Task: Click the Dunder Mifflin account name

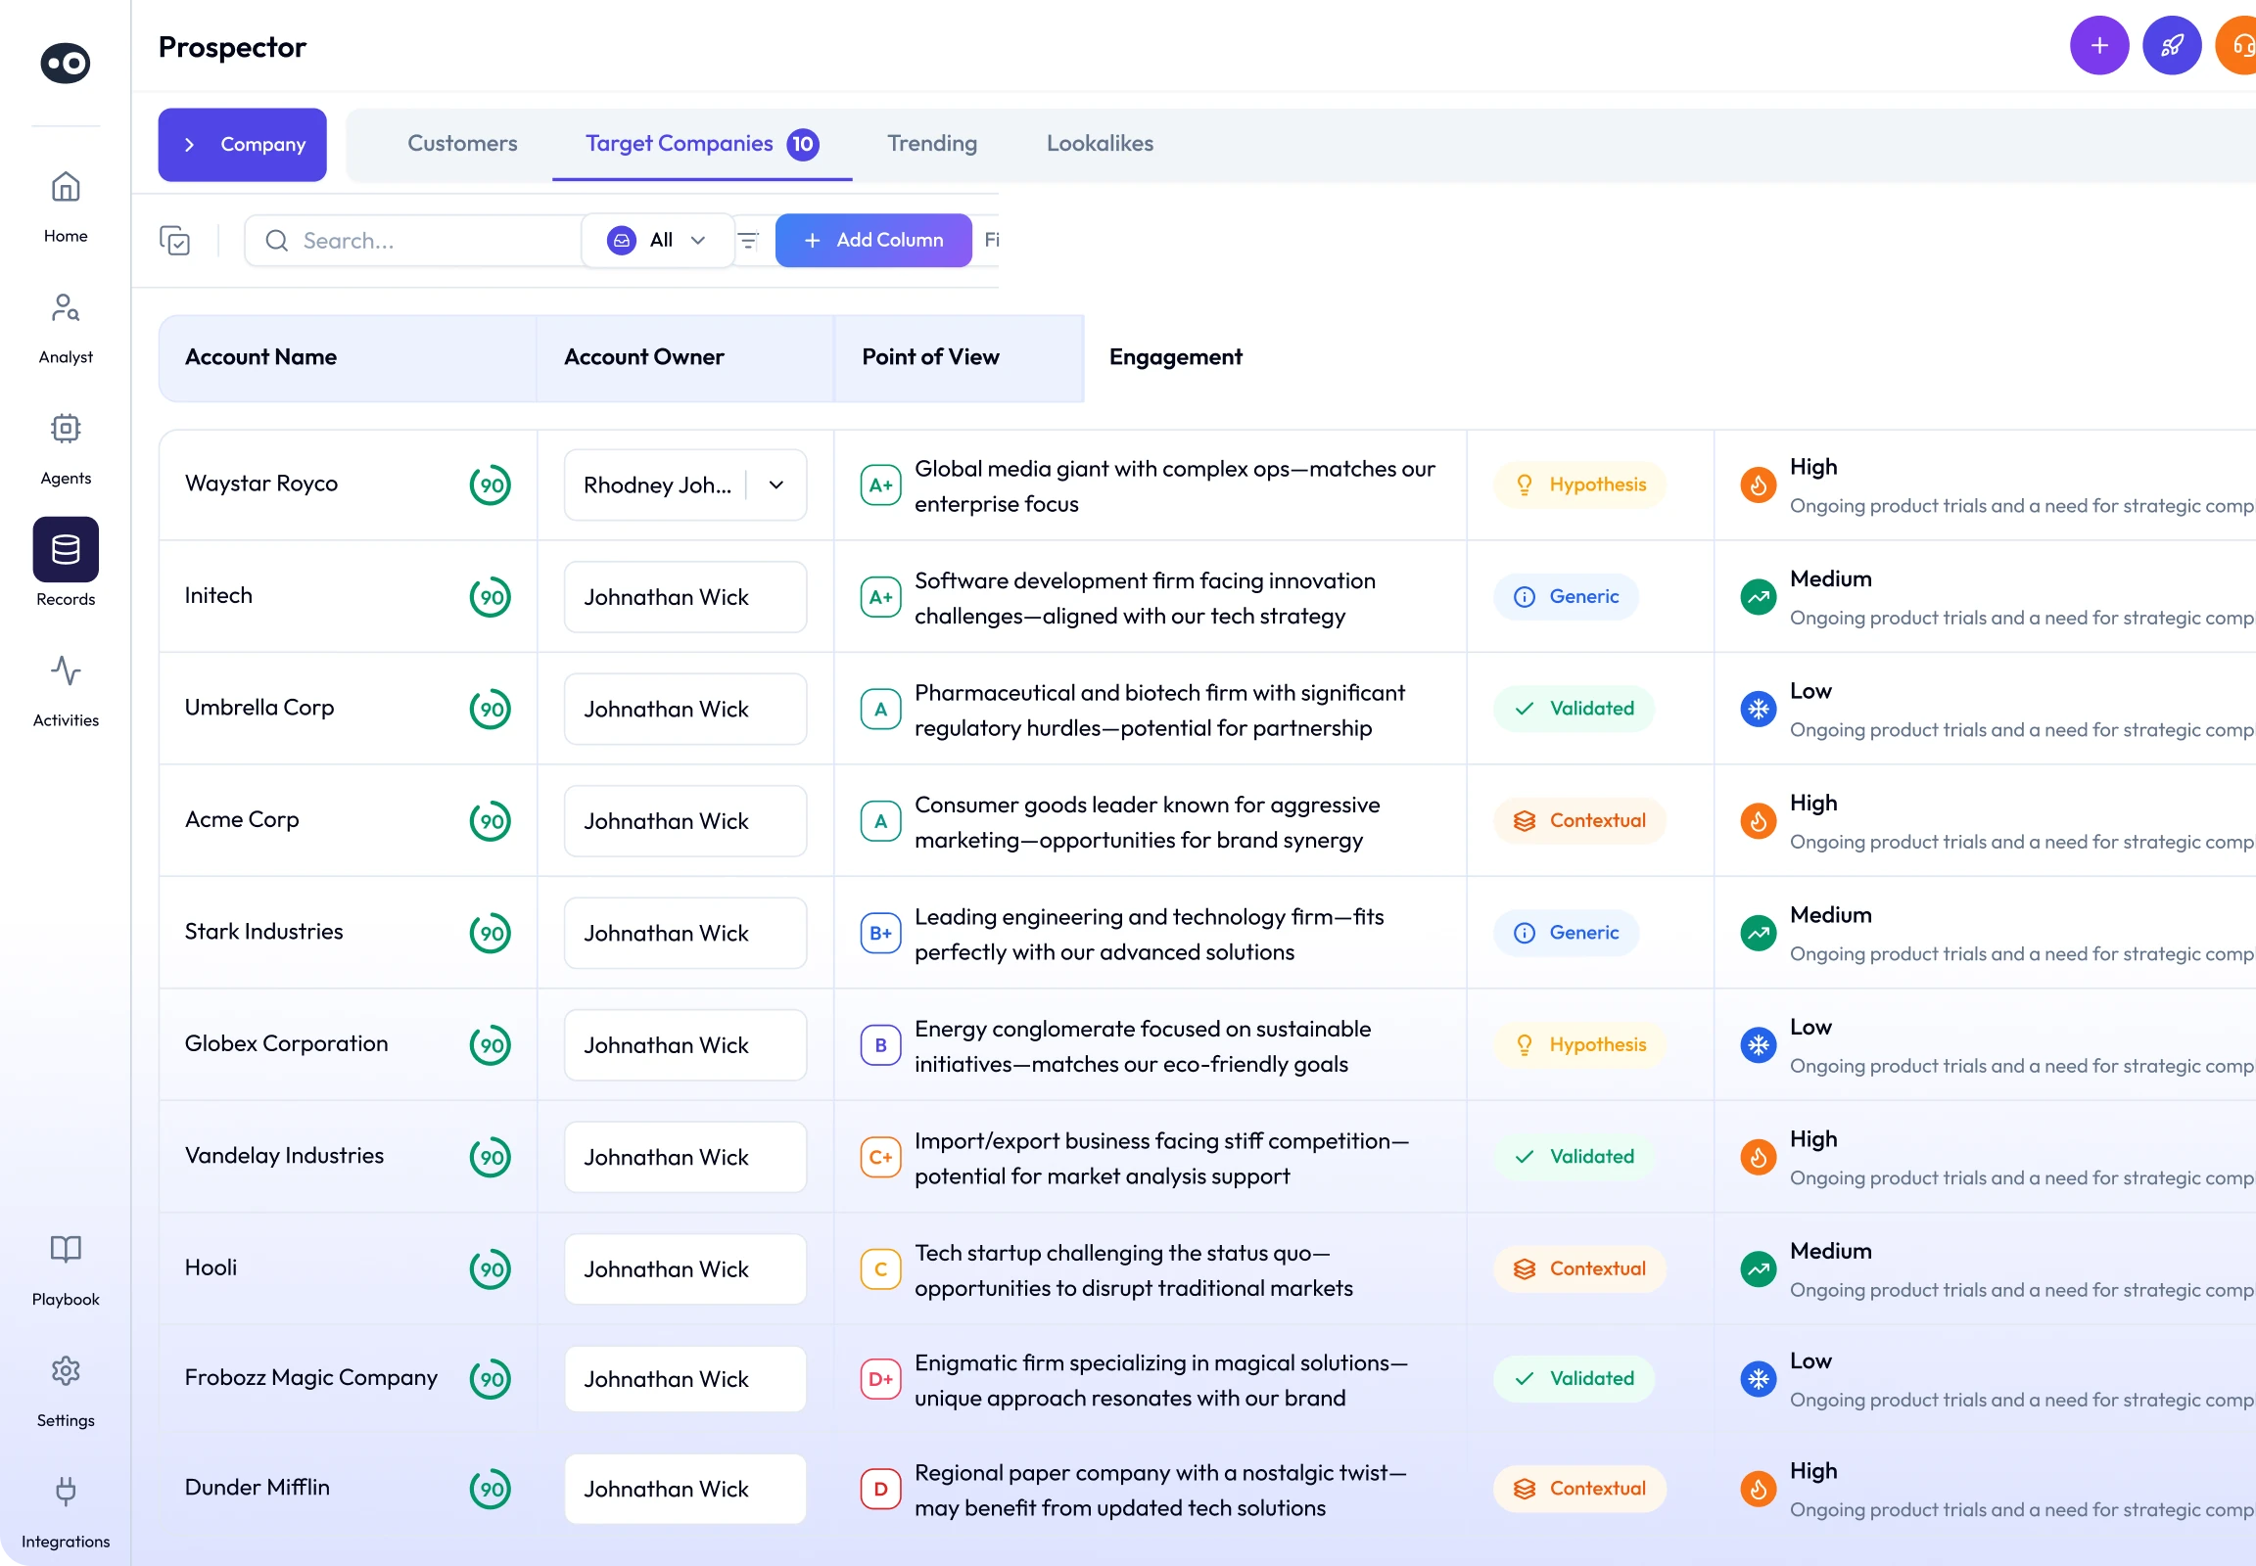Action: 258,1488
